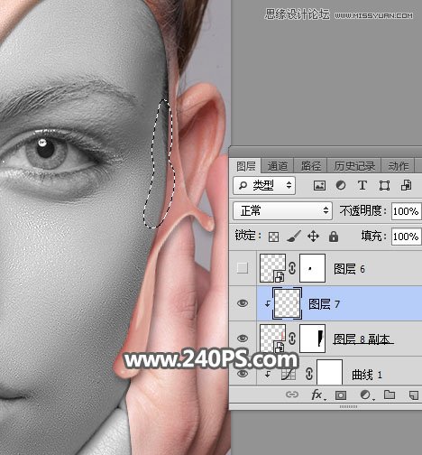Lock image pixels brush icon
The height and width of the screenshot is (455, 422).
click(294, 237)
